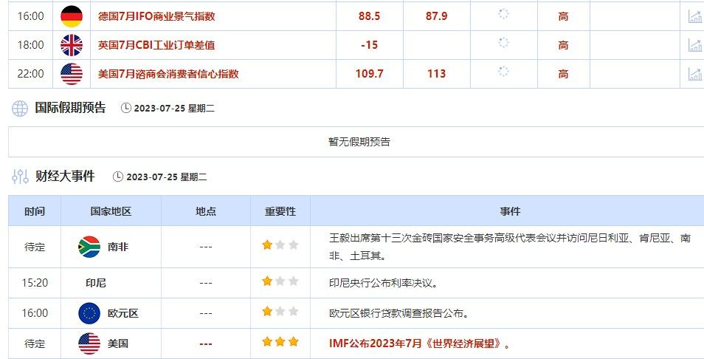This screenshot has height=359, width=704.
Task: Click the 财经大事件 heading
Action: (x=65, y=176)
